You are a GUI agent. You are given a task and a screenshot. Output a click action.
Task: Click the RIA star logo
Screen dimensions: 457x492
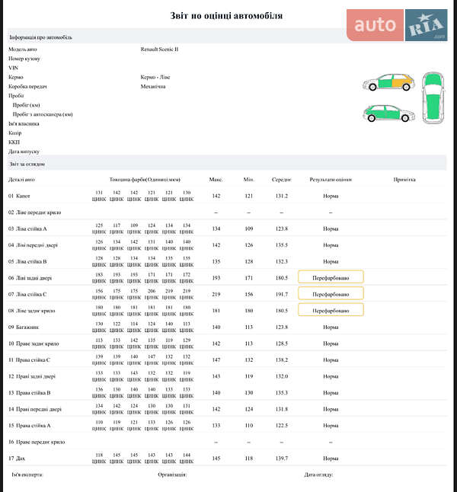(426, 26)
